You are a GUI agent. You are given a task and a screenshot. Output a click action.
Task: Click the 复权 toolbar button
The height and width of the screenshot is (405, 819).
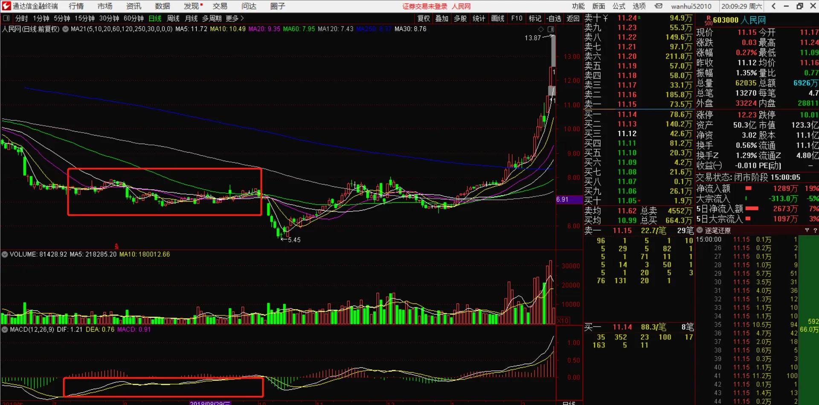point(424,18)
